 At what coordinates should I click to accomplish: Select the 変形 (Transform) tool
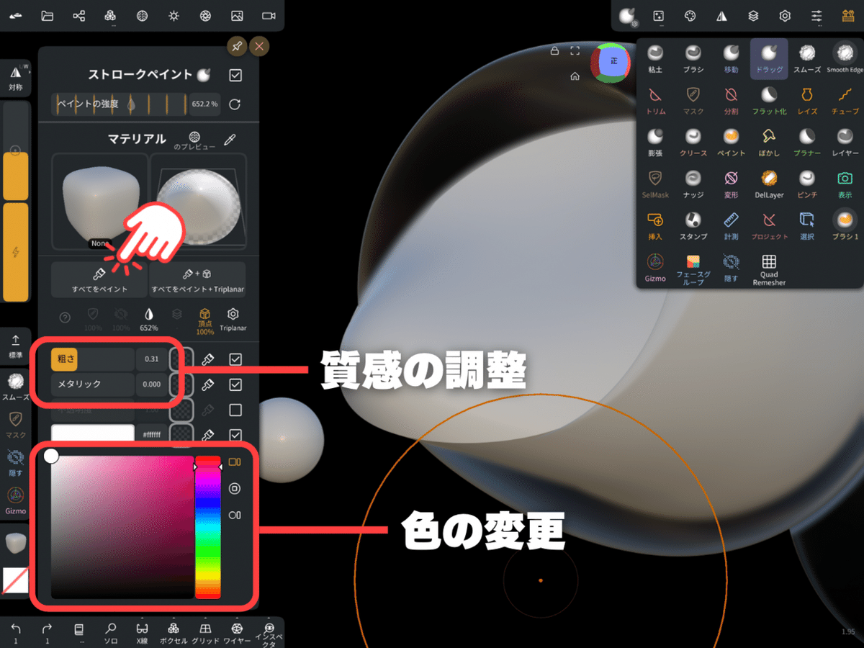click(731, 184)
